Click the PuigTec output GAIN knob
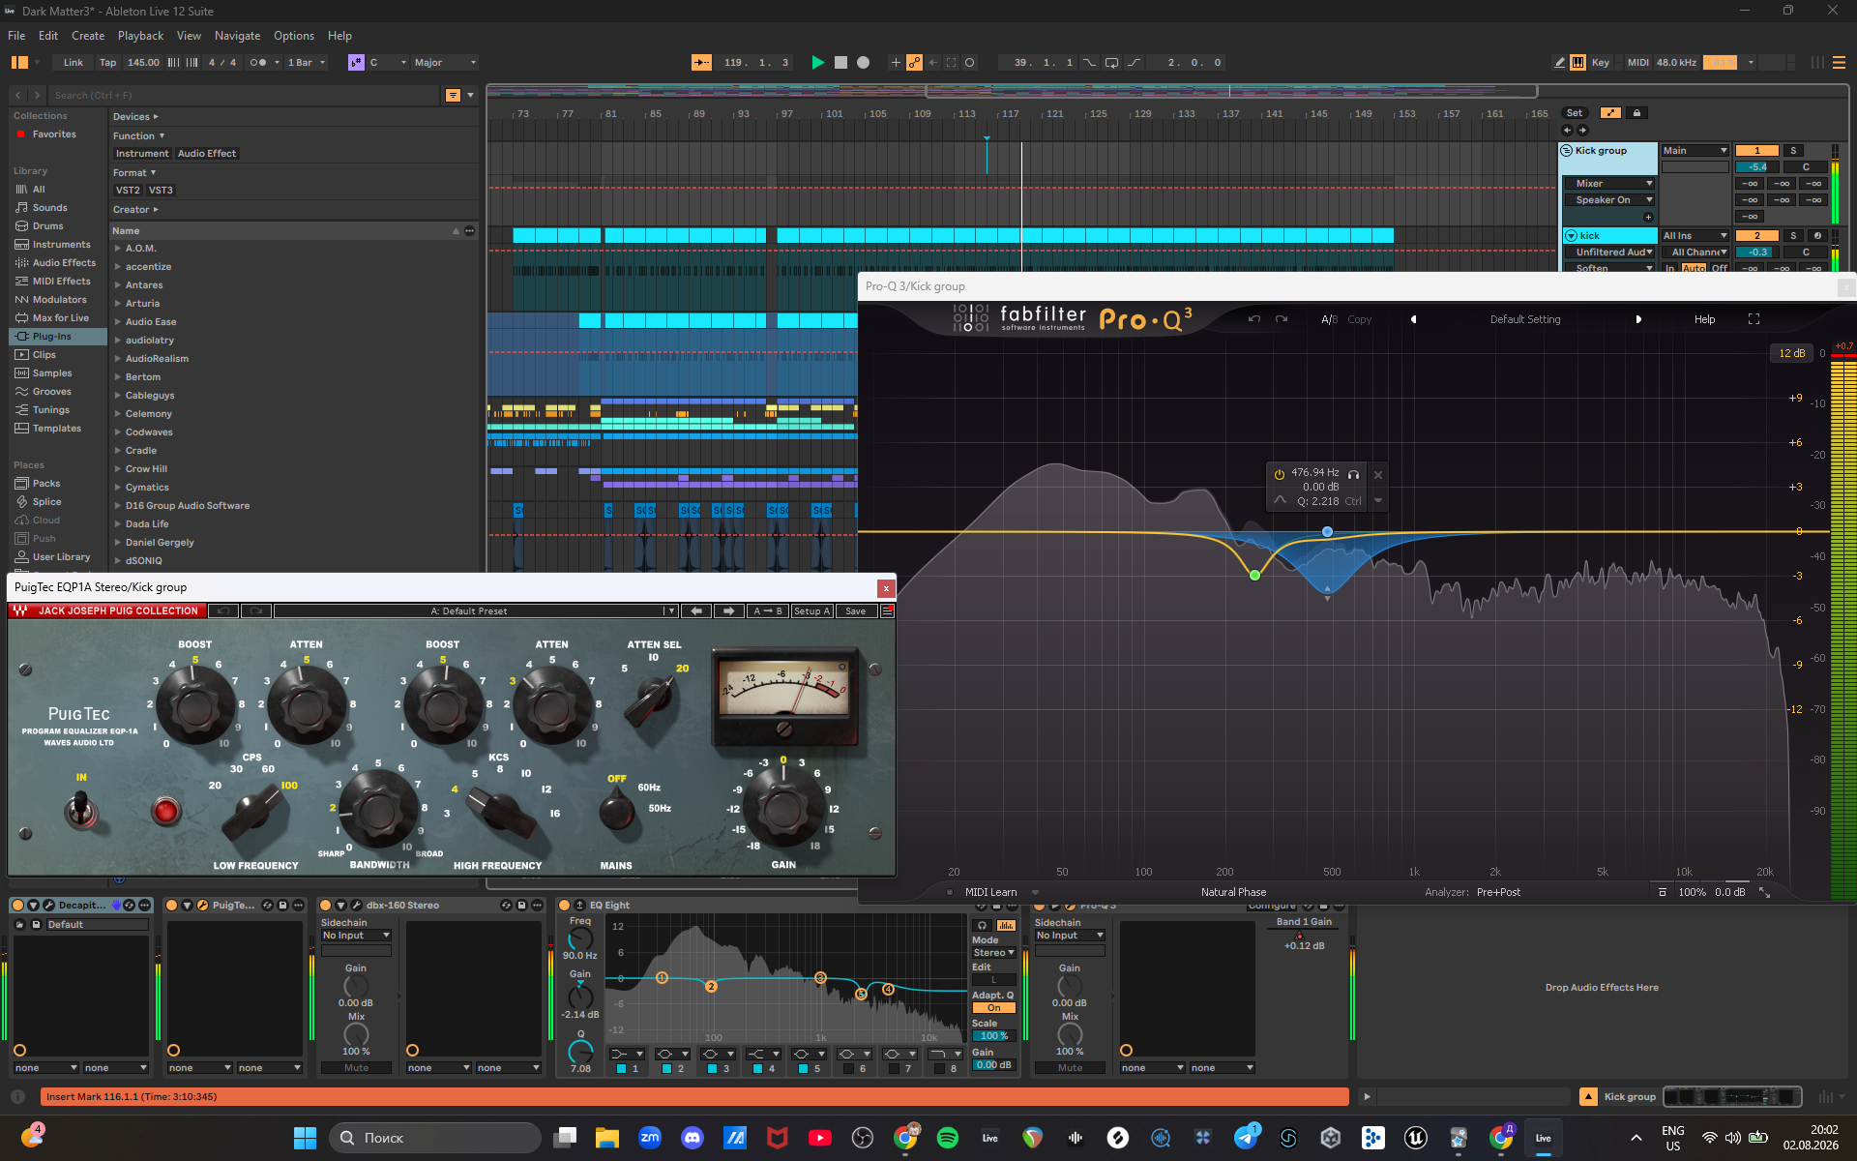 click(783, 806)
